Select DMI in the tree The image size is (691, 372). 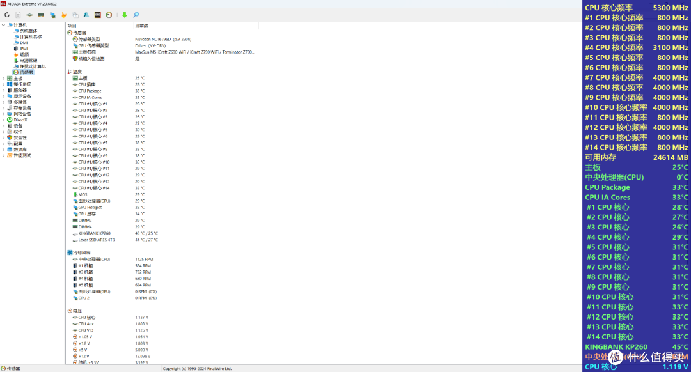tap(24, 43)
